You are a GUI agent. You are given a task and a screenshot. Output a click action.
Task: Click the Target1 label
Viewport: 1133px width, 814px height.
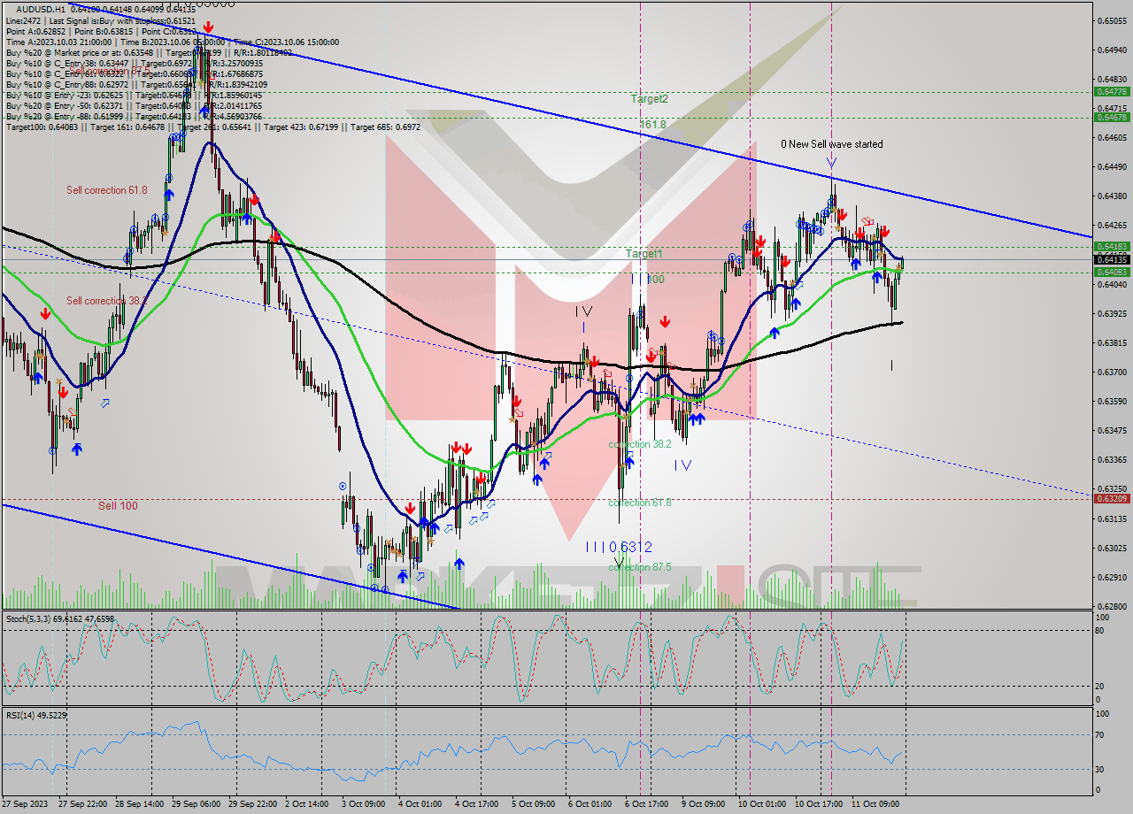pos(644,254)
